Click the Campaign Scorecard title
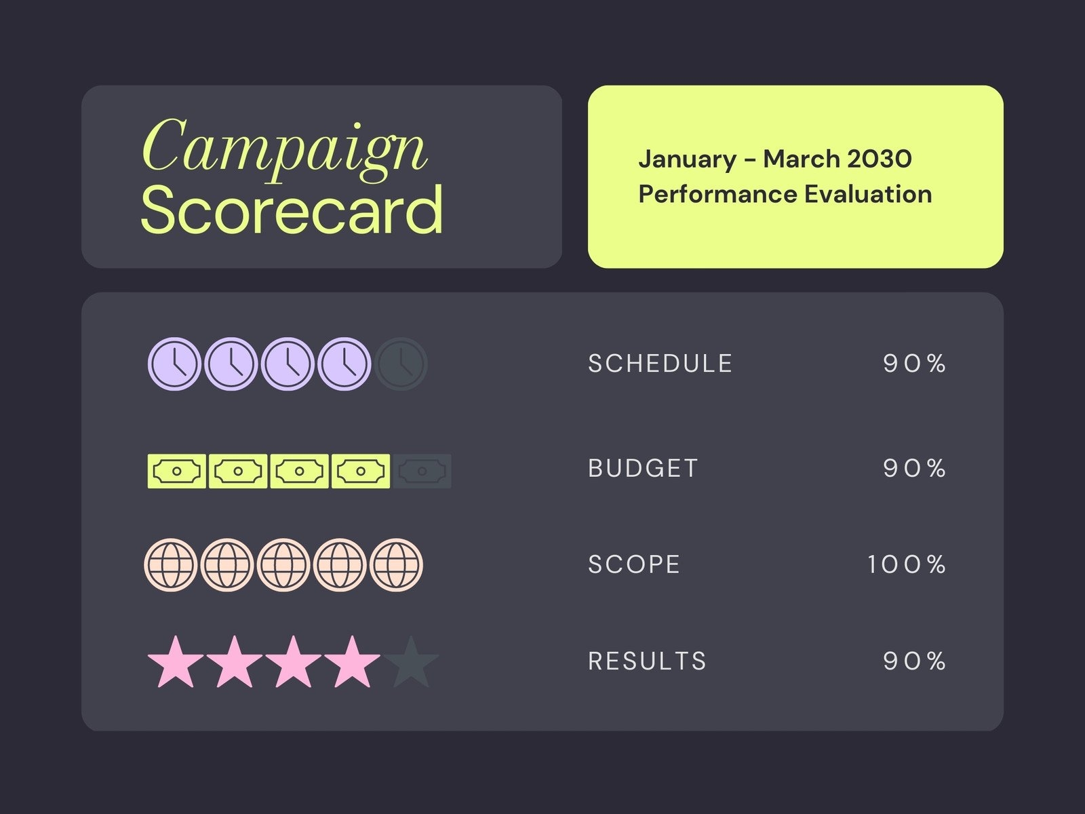This screenshot has width=1085, height=814. [292, 178]
